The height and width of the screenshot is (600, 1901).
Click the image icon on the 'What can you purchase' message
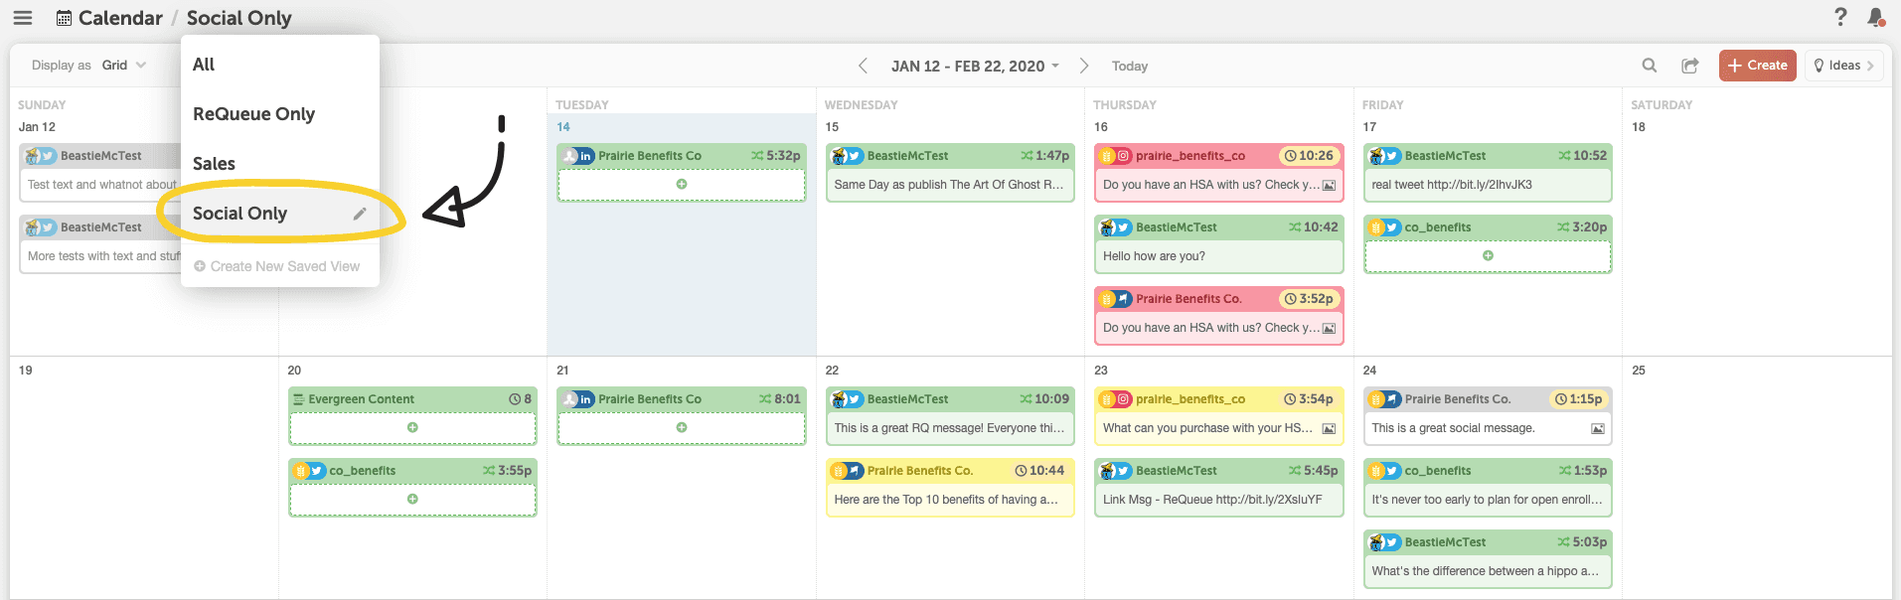1329,428
